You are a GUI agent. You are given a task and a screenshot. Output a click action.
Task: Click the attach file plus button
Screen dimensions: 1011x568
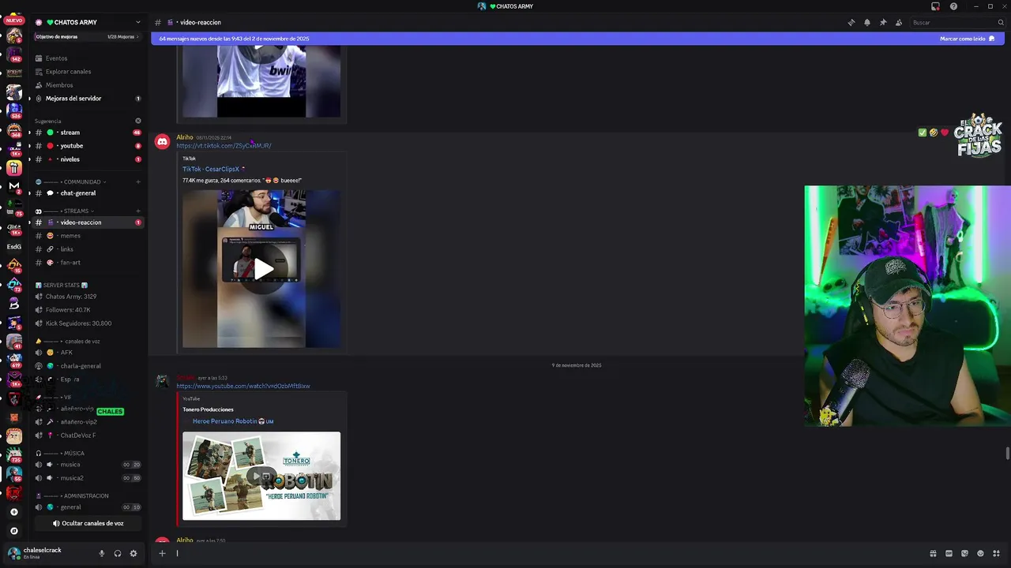pos(162,553)
